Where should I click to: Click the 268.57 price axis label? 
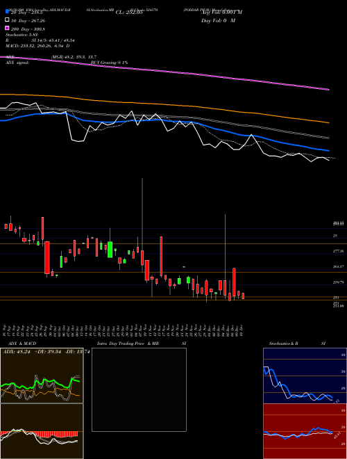338,266
